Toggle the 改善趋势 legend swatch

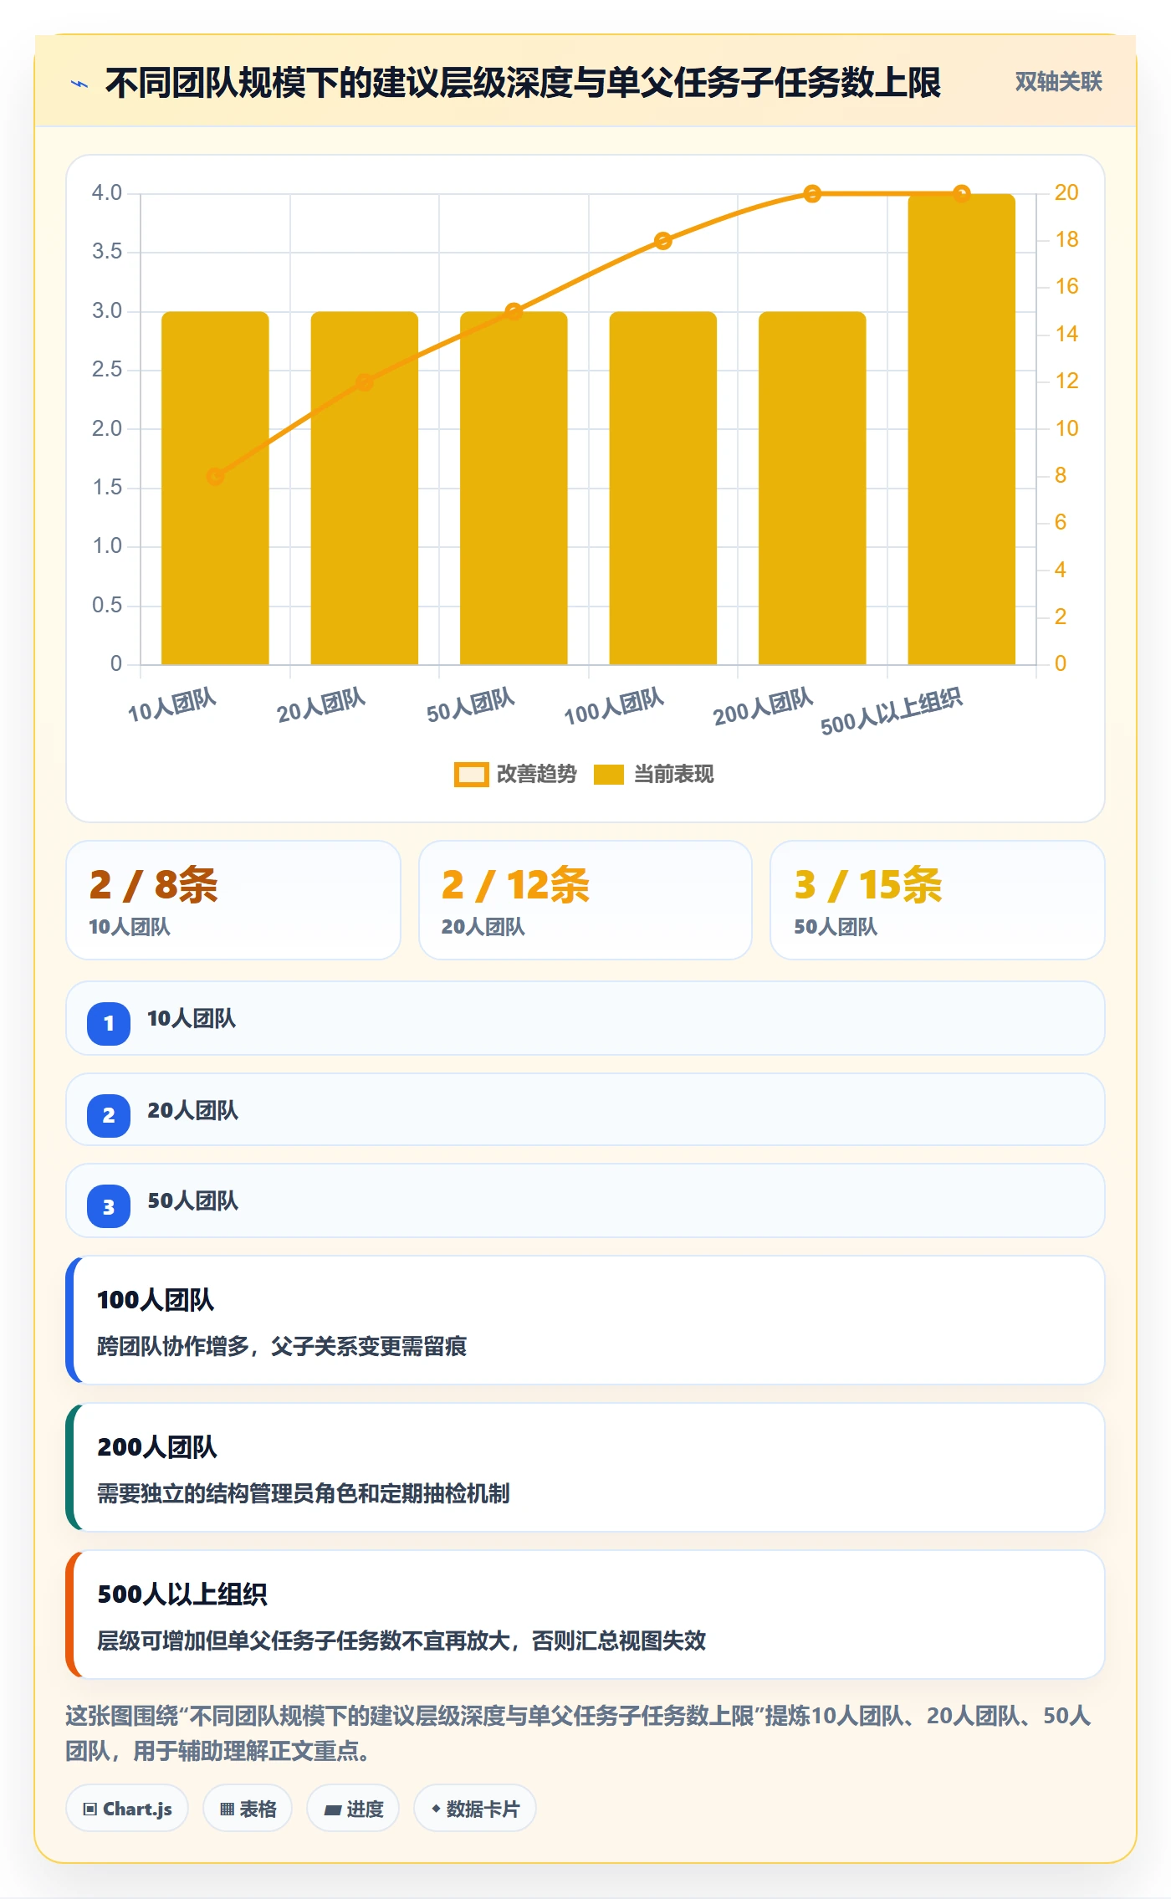[x=471, y=775]
